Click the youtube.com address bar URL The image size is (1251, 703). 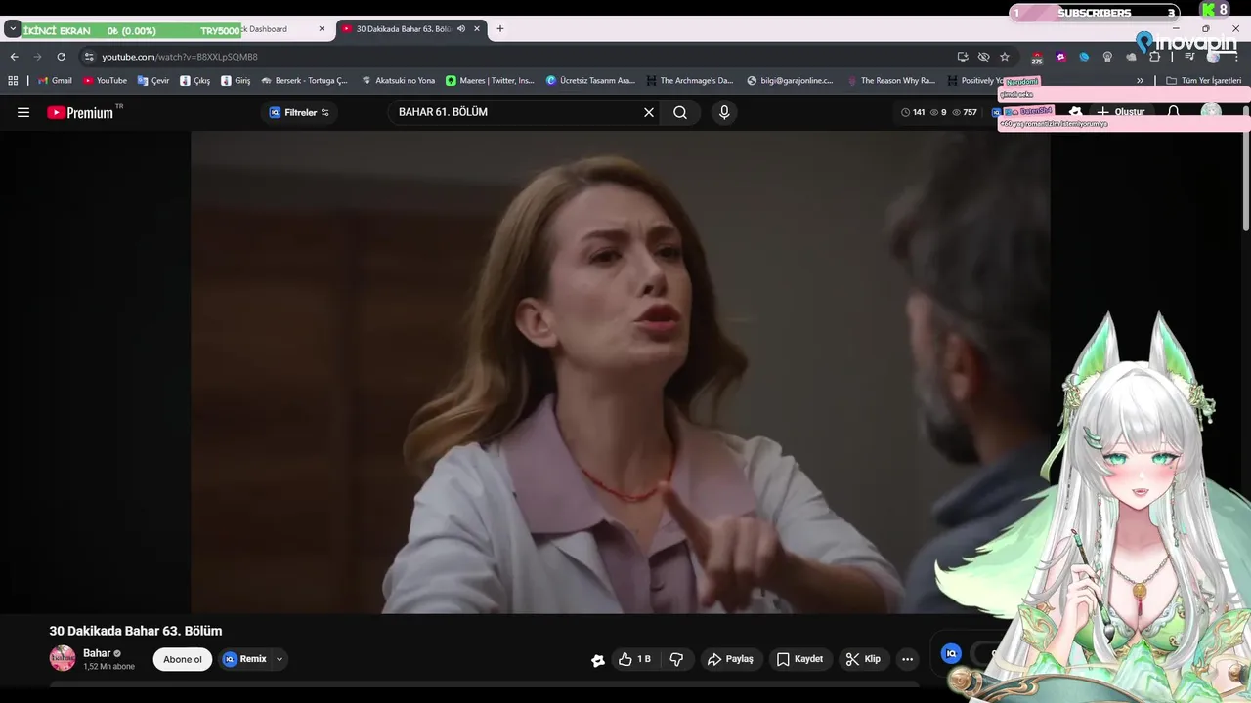coord(180,57)
